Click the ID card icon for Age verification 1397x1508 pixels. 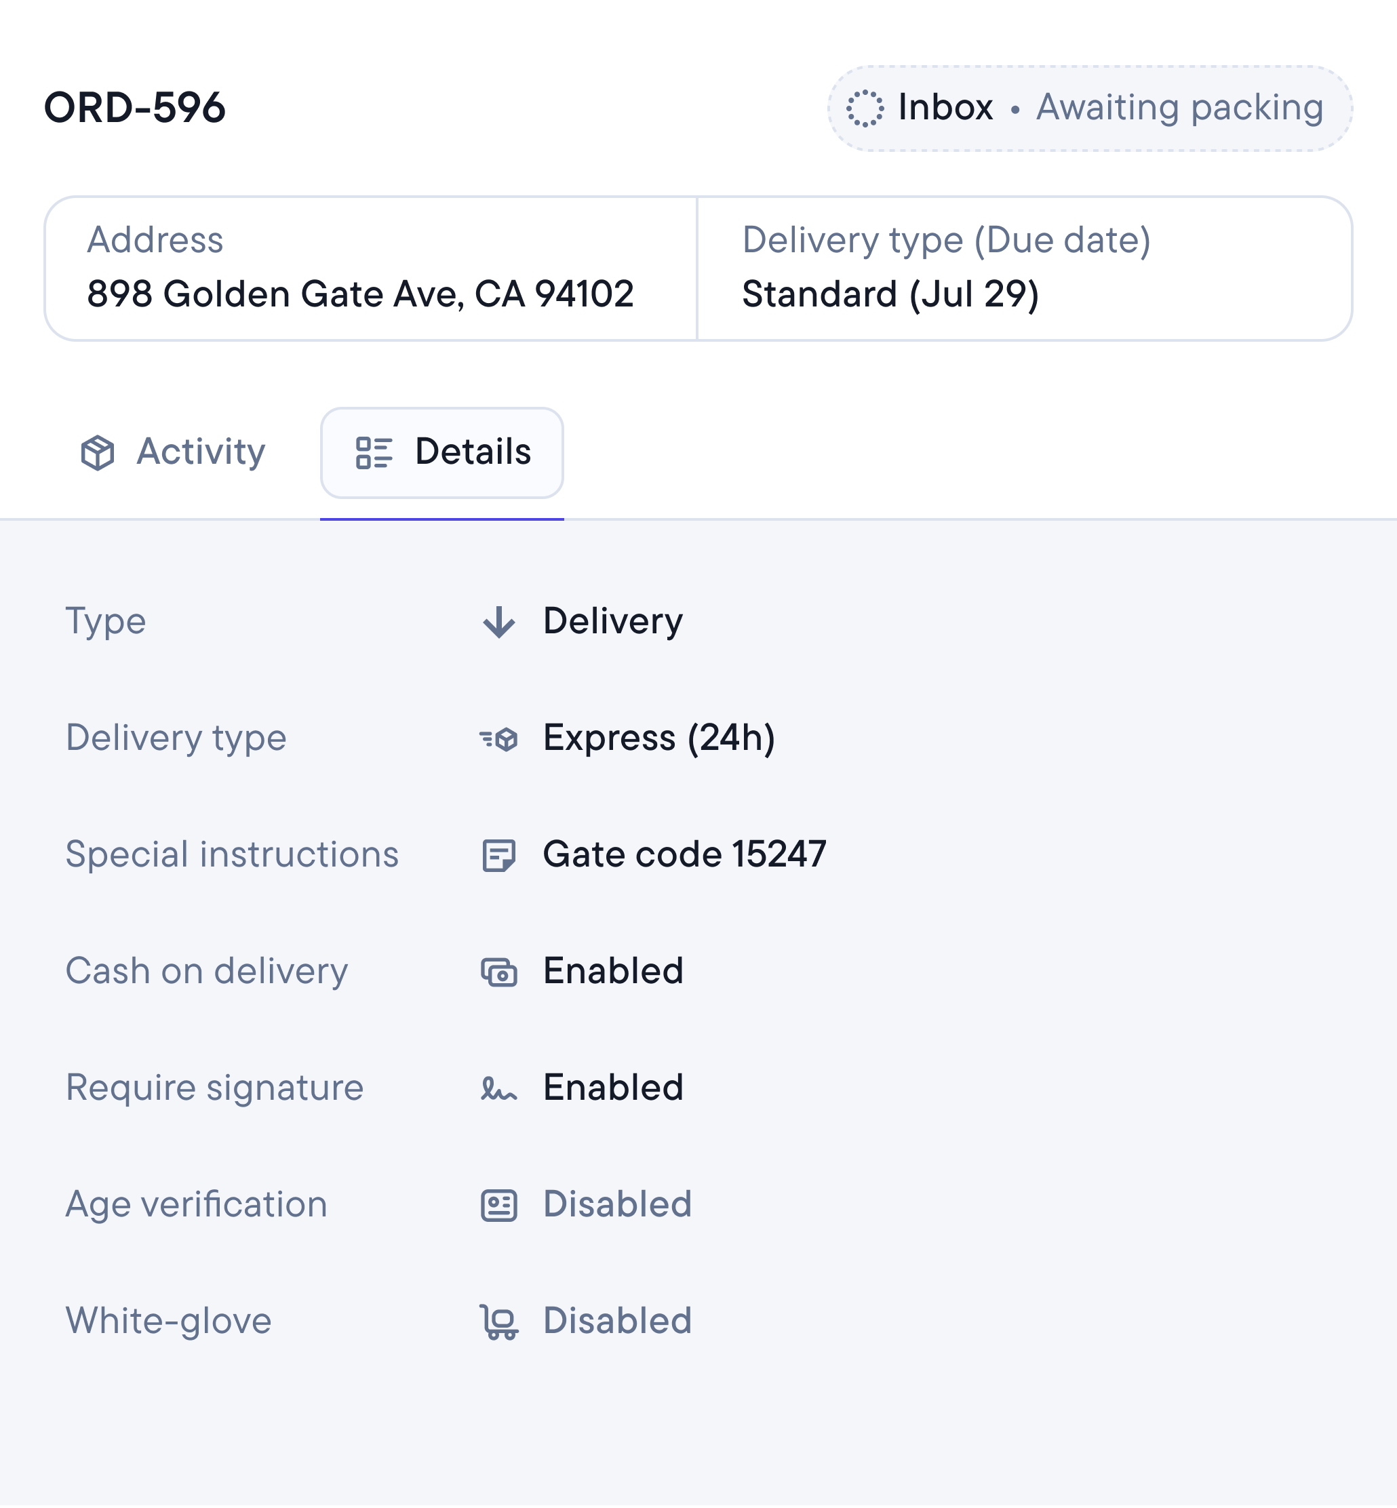click(x=498, y=1204)
